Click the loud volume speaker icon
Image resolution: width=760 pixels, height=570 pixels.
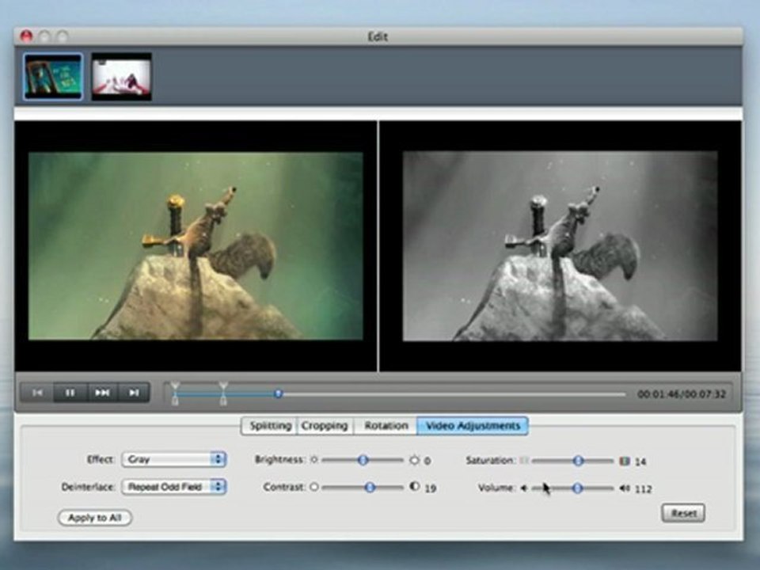click(625, 488)
